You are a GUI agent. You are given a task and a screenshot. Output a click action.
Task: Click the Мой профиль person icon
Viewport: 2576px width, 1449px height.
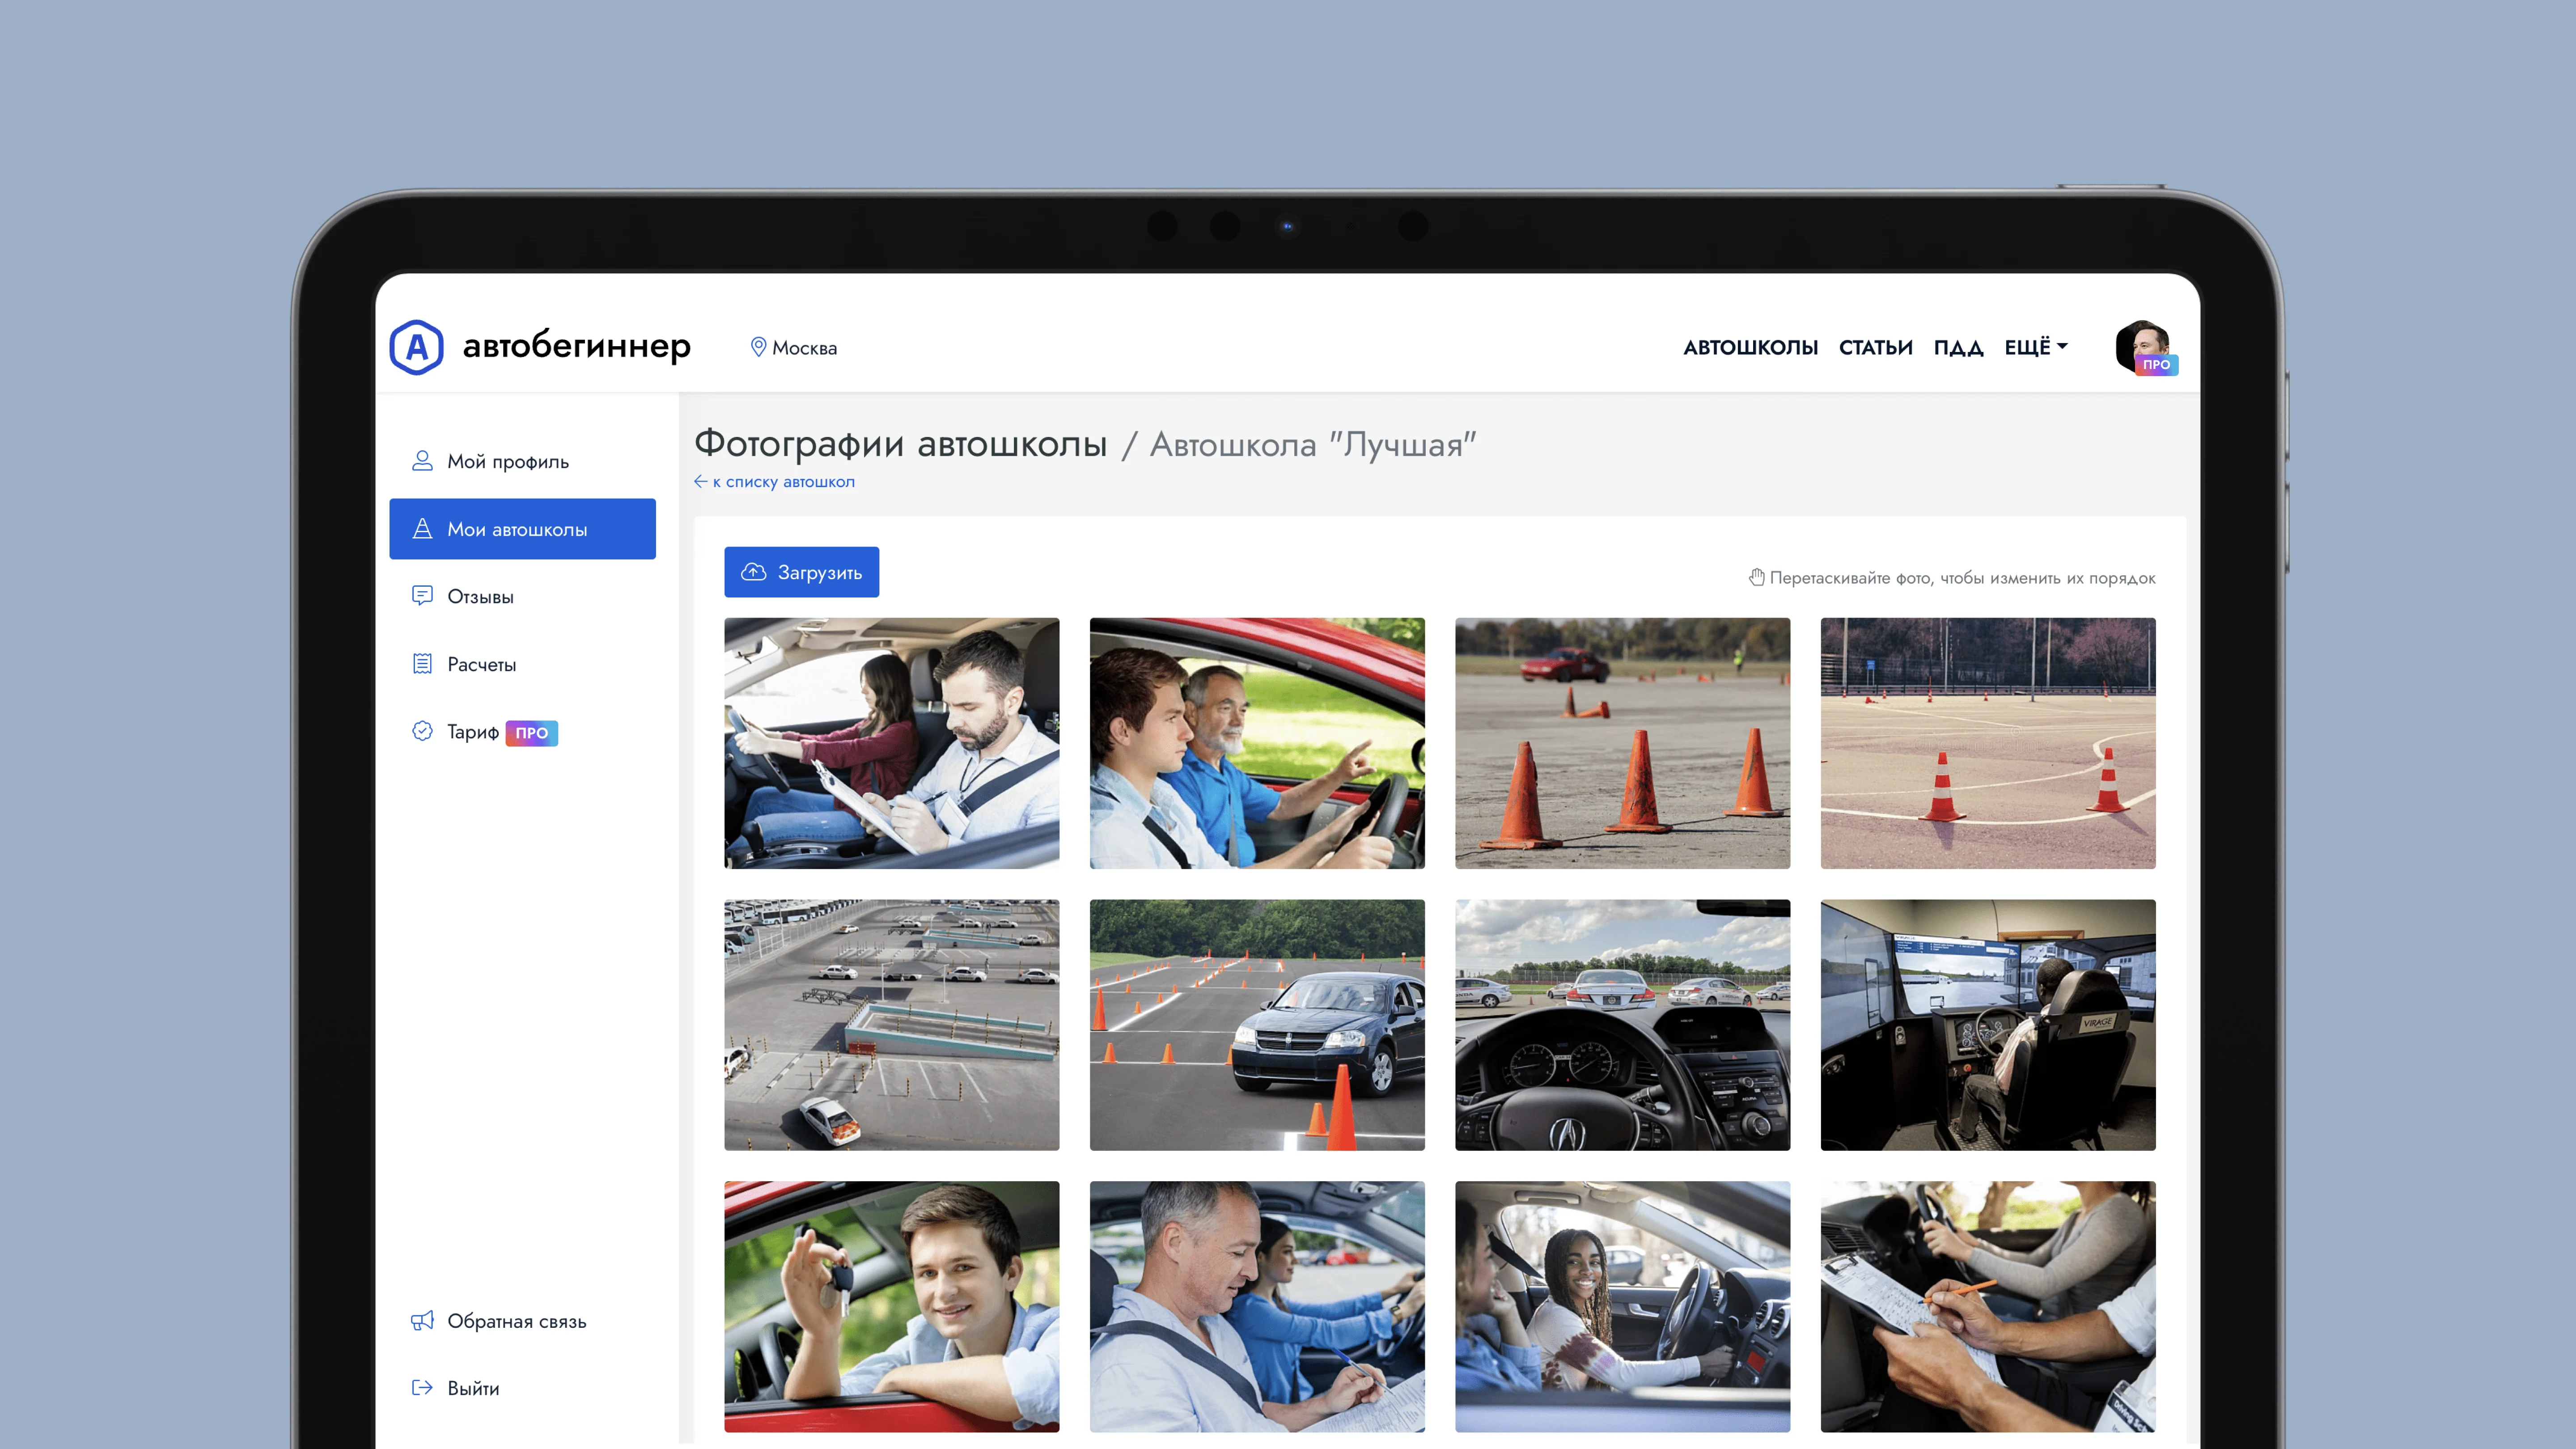pyautogui.click(x=422, y=461)
